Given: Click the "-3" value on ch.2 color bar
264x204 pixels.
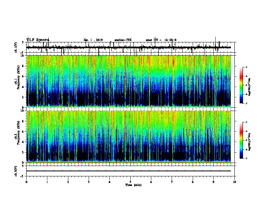Looking at the screenshot, I should tap(246, 122).
